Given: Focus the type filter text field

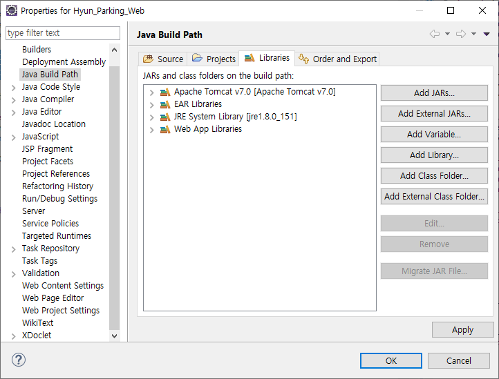Looking at the screenshot, I should 63,33.
